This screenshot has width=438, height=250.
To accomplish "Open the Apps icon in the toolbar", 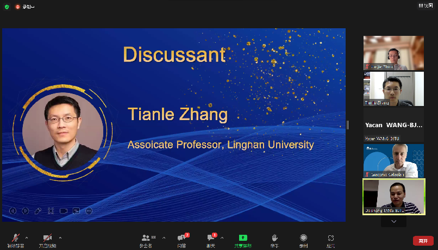I will (x=331, y=241).
